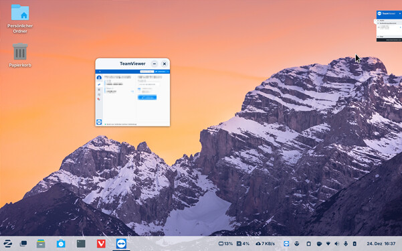The image size is (402, 251).
Task: Open the calendar clock 24. Dez 16:37
Action: 381,243
